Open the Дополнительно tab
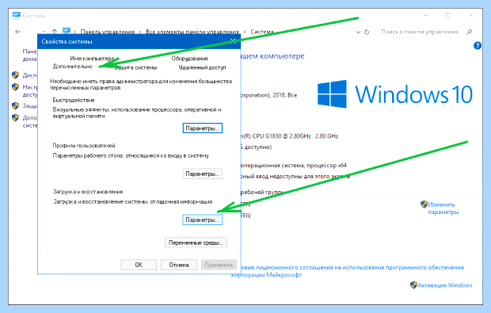491x313 pixels. coord(73,67)
